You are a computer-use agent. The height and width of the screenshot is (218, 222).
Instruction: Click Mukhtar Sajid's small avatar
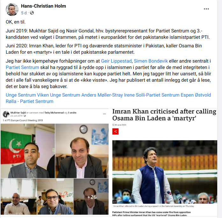click(6, 114)
